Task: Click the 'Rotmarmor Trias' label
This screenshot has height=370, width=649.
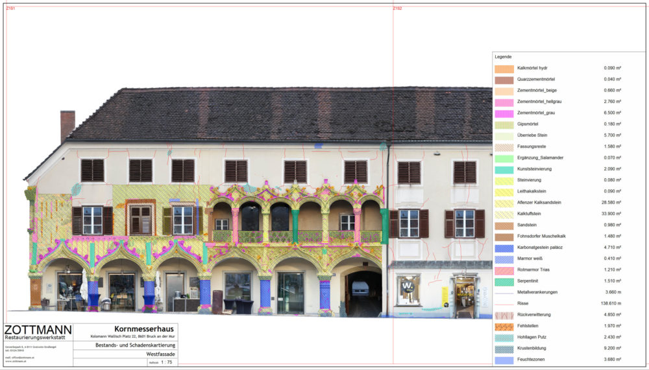Action: pos(533,270)
